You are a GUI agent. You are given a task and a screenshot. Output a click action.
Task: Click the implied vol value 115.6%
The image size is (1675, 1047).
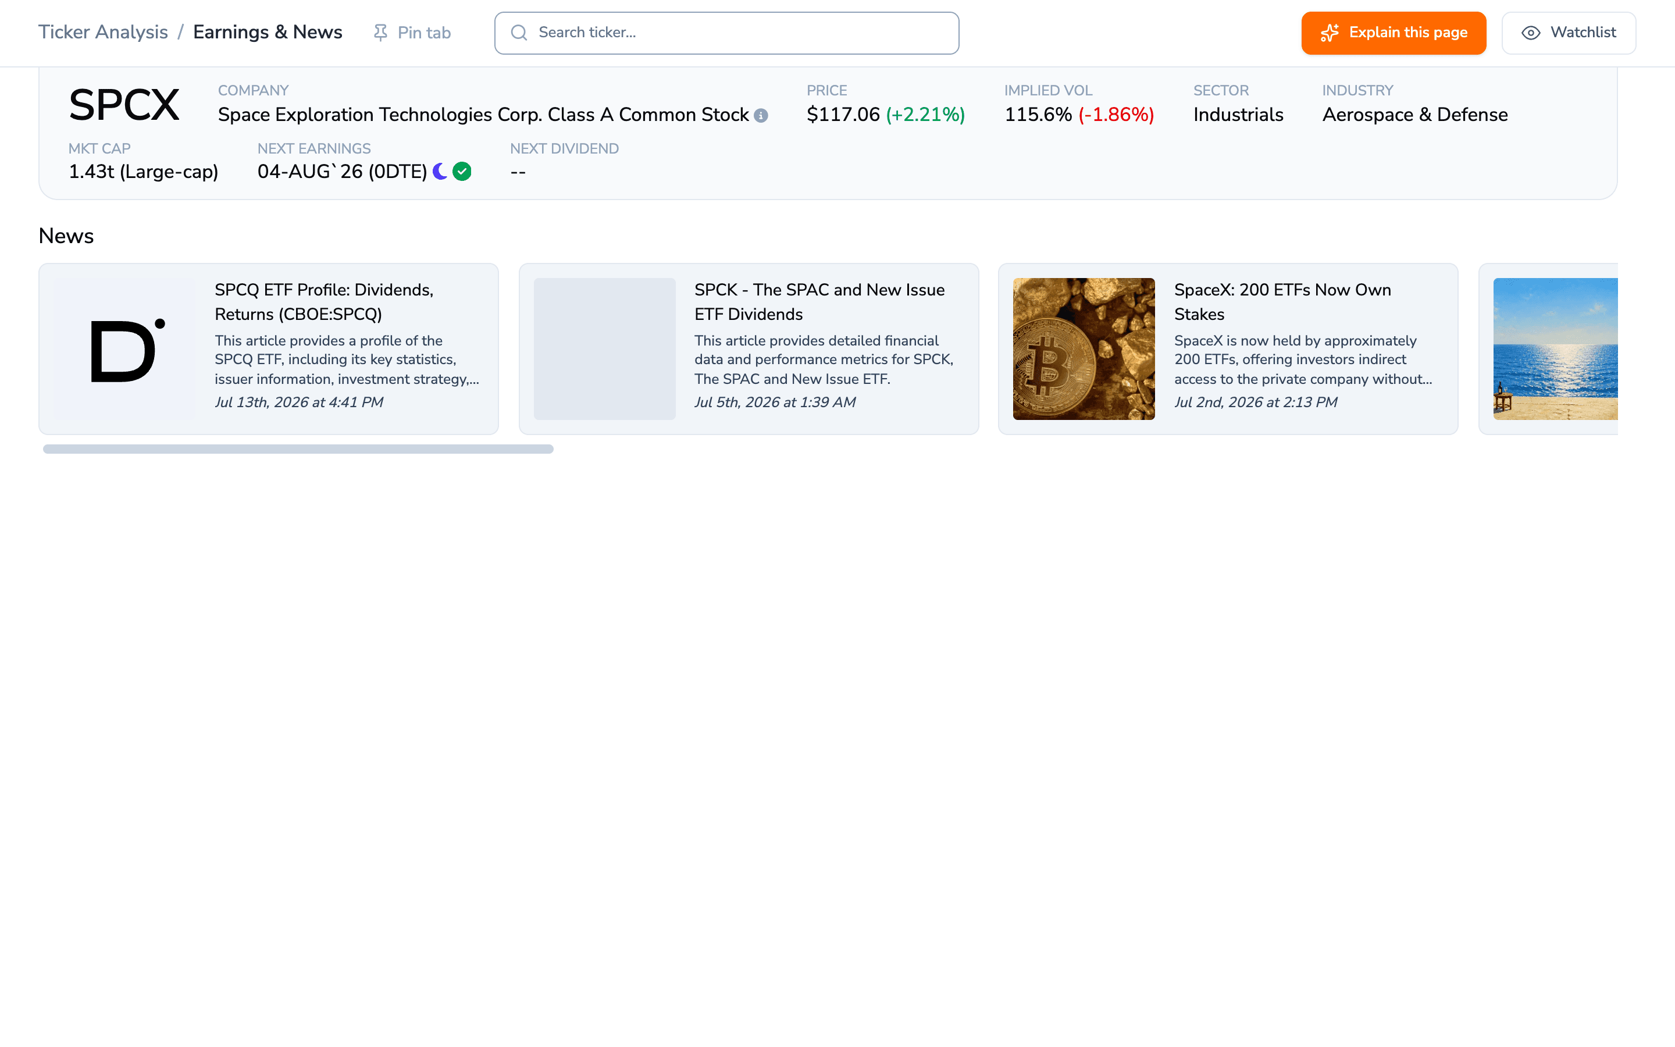click(1038, 115)
